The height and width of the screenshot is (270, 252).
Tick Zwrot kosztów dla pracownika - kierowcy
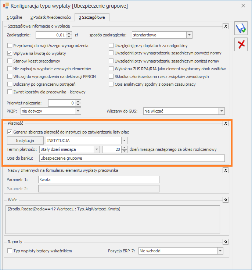[x=10, y=92]
